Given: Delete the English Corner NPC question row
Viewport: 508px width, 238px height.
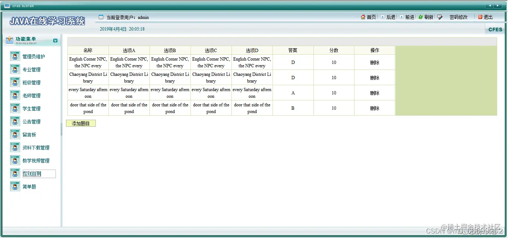Looking at the screenshot, I should [x=375, y=62].
